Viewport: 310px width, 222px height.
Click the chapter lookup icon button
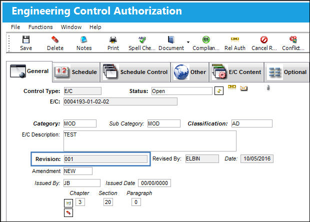tap(68, 203)
